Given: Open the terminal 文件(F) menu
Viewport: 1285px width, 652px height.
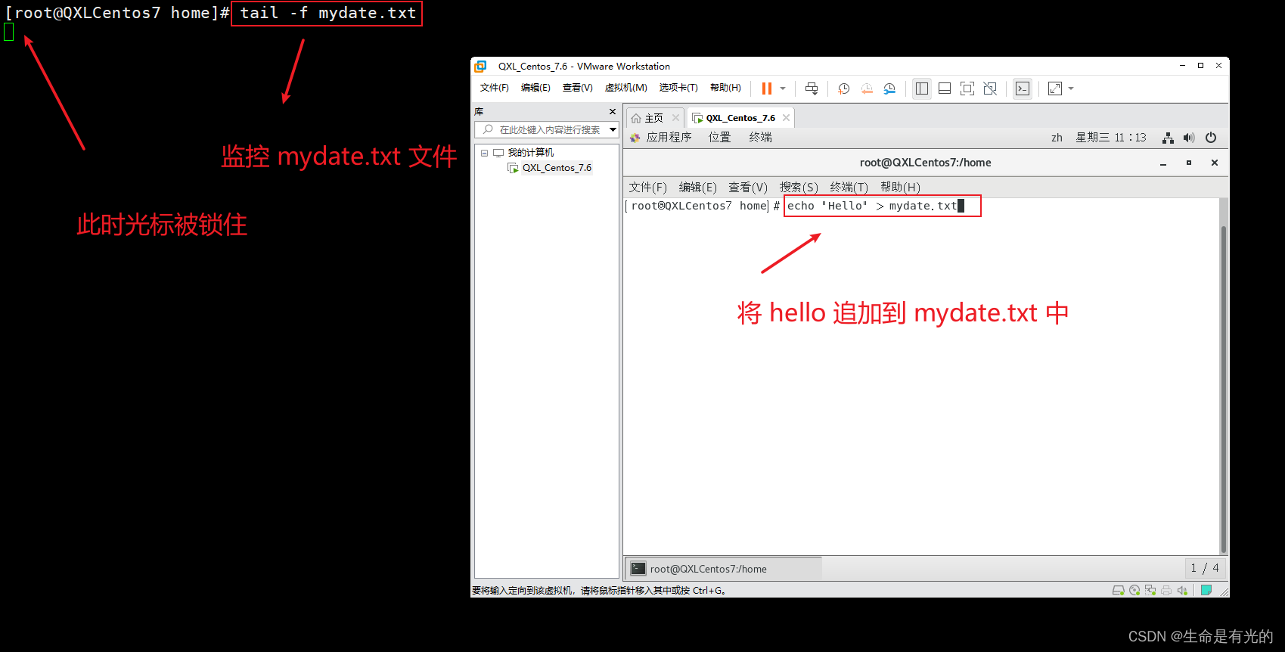Looking at the screenshot, I should click(648, 188).
